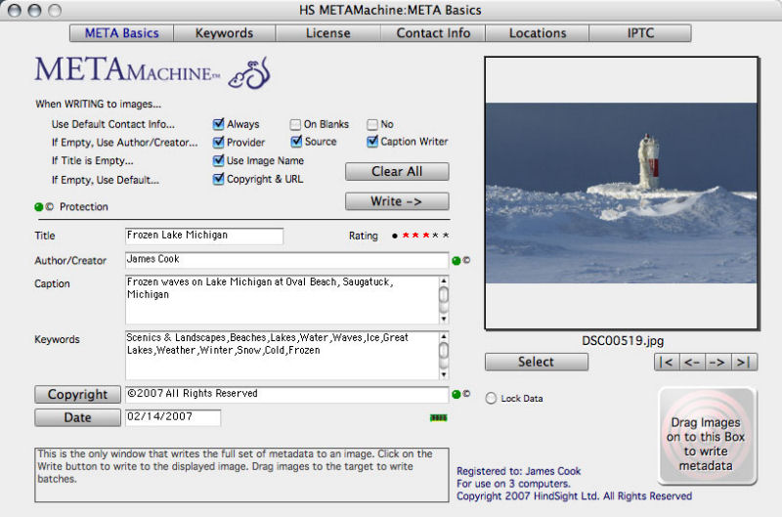Jump to first image with |< button
The height and width of the screenshot is (517, 782).
[667, 362]
